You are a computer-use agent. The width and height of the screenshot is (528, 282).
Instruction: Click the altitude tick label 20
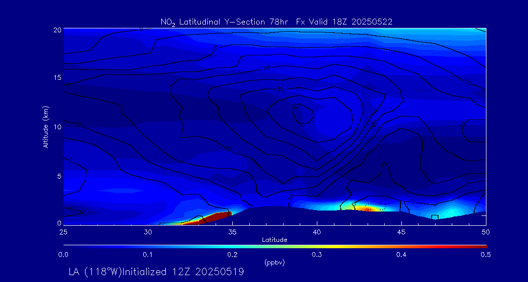[x=57, y=29]
